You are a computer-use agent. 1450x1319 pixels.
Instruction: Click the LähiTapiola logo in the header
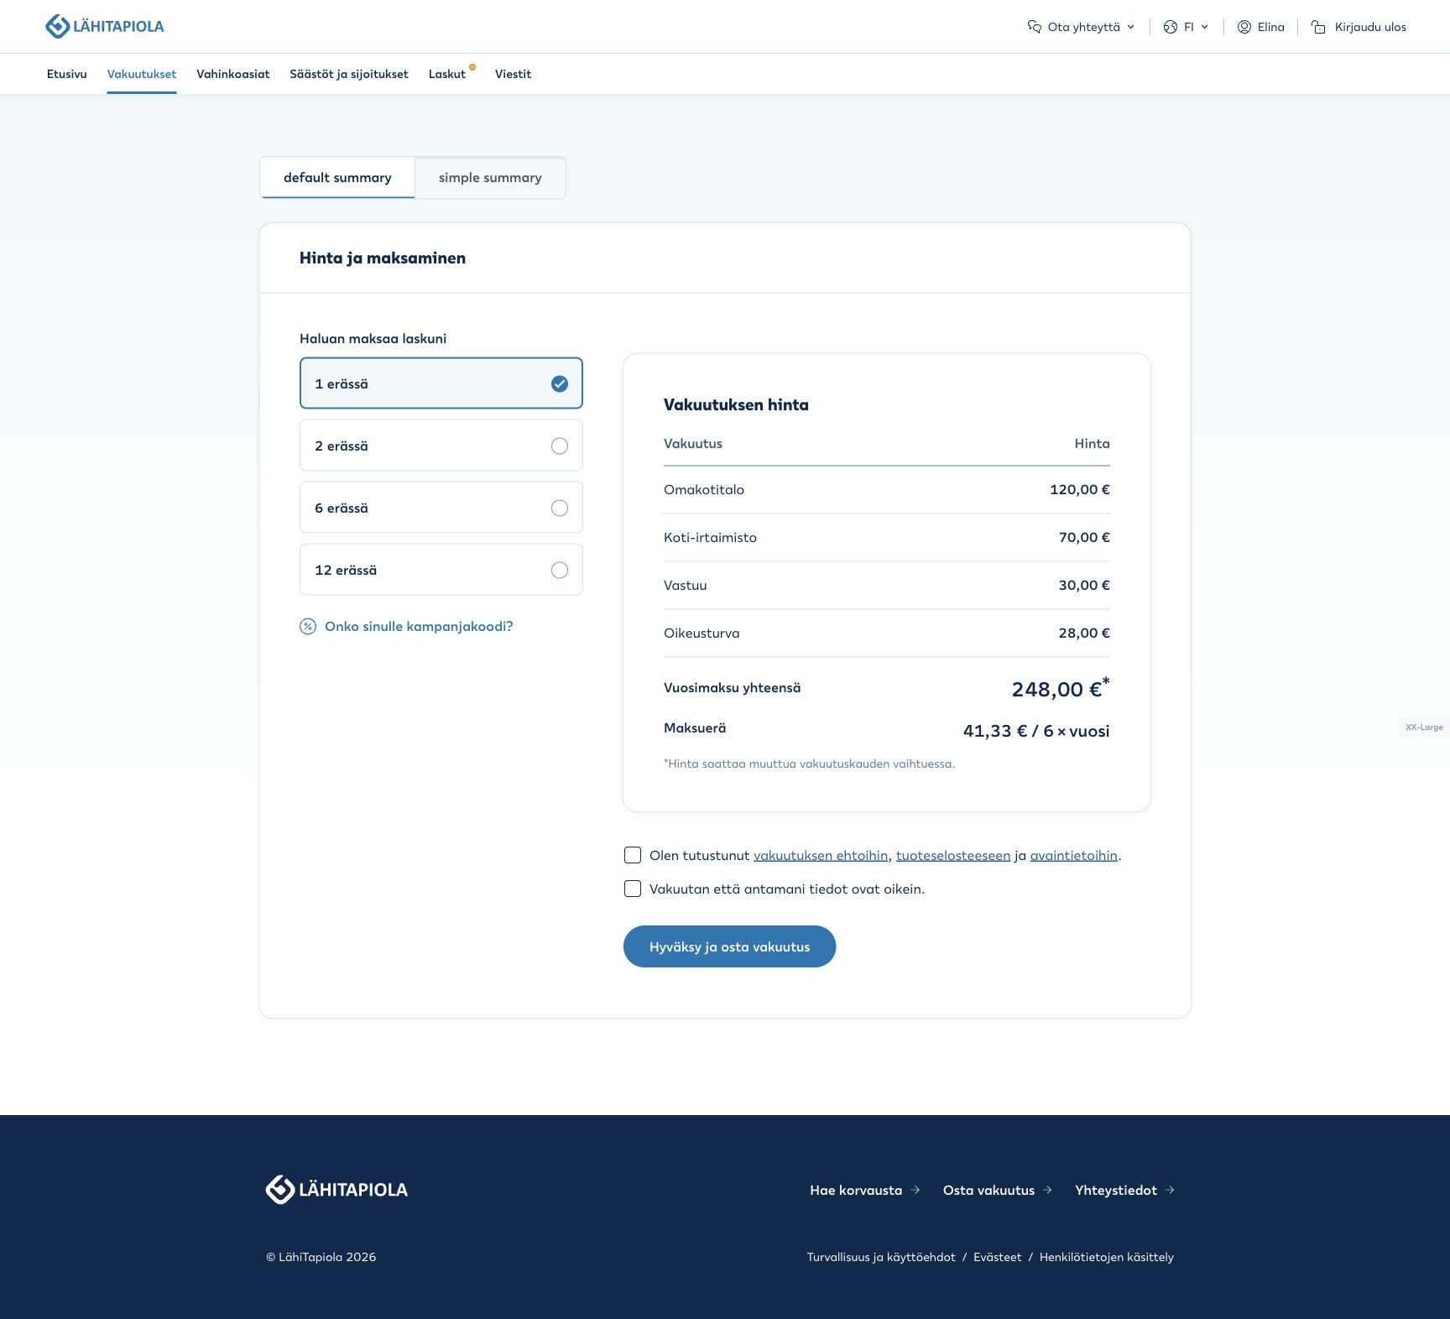point(105,26)
